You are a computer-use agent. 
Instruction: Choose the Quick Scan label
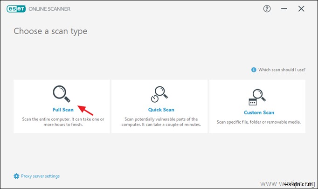click(161, 110)
